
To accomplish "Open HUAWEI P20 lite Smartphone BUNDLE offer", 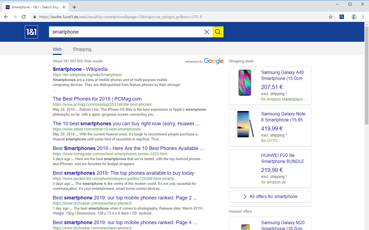I will 283,158.
